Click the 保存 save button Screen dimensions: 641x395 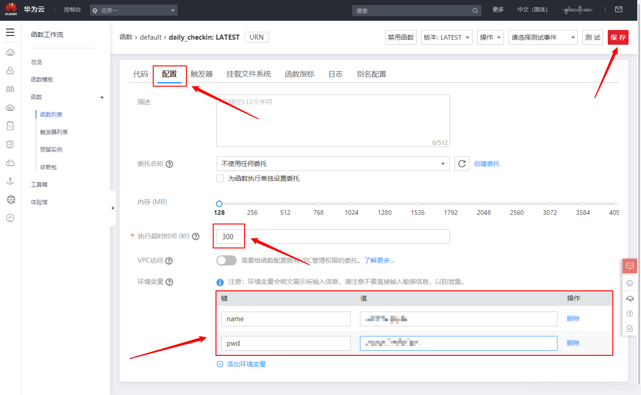click(618, 37)
